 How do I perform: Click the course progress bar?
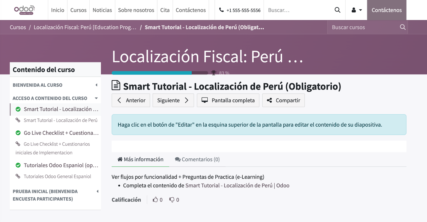coord(160,73)
